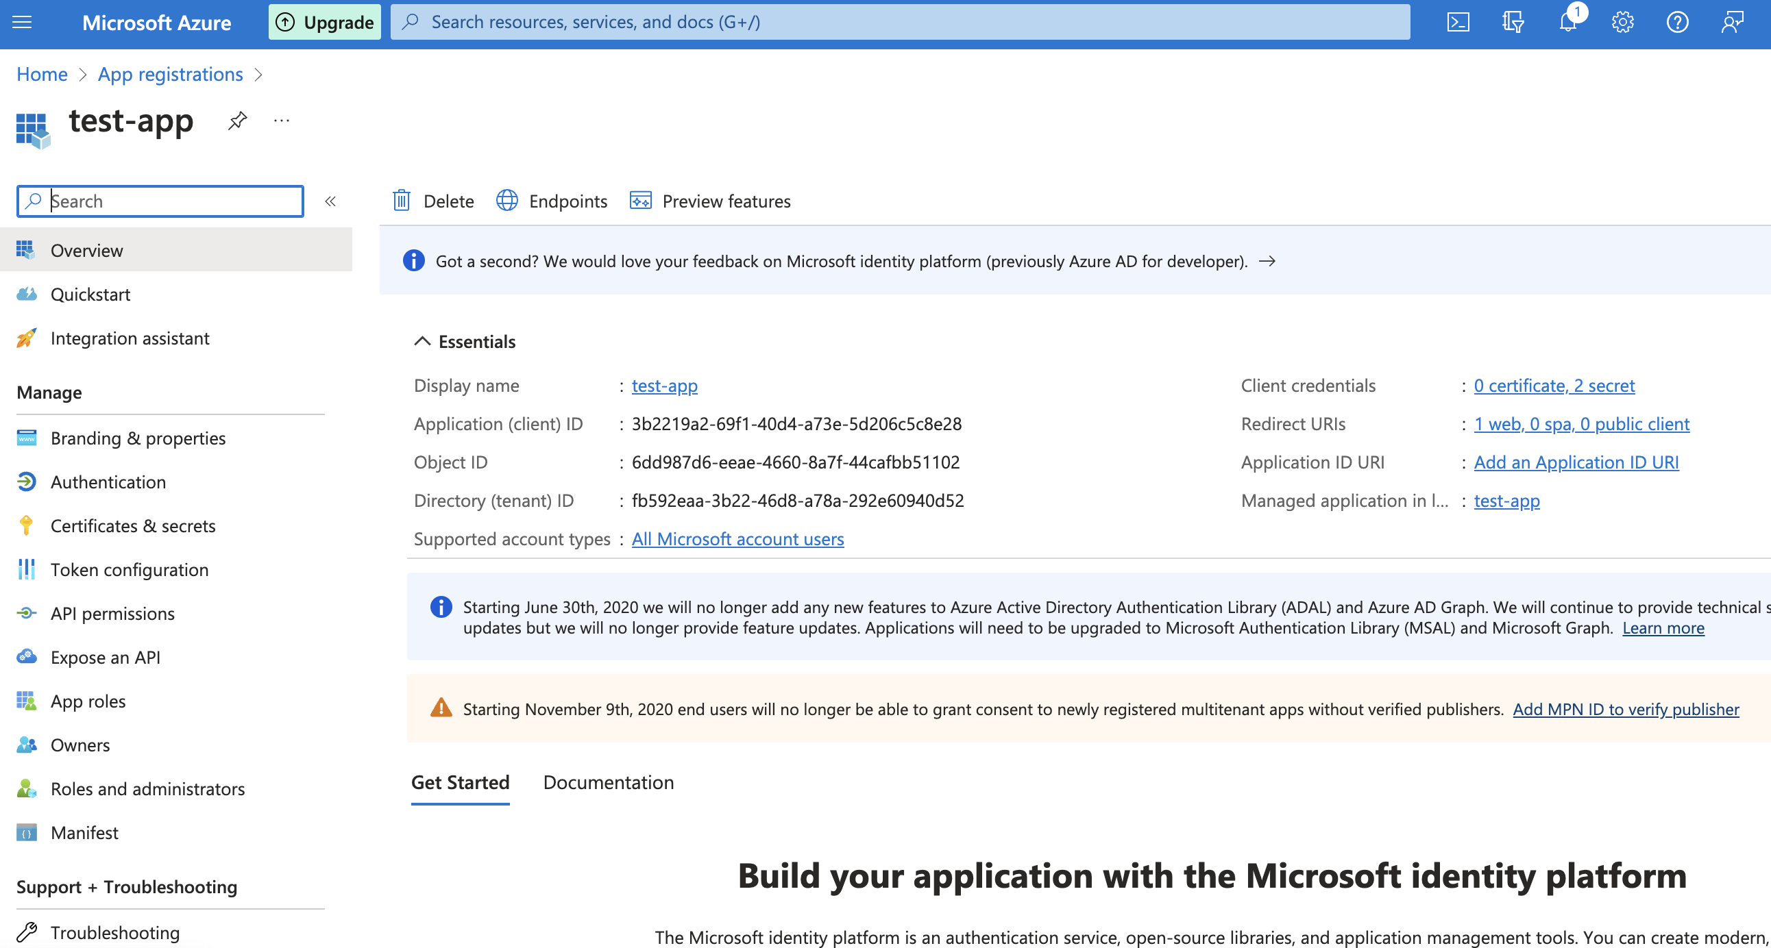Viewport: 1771px width, 948px height.
Task: Collapse the Essentials section chevron
Action: (x=422, y=340)
